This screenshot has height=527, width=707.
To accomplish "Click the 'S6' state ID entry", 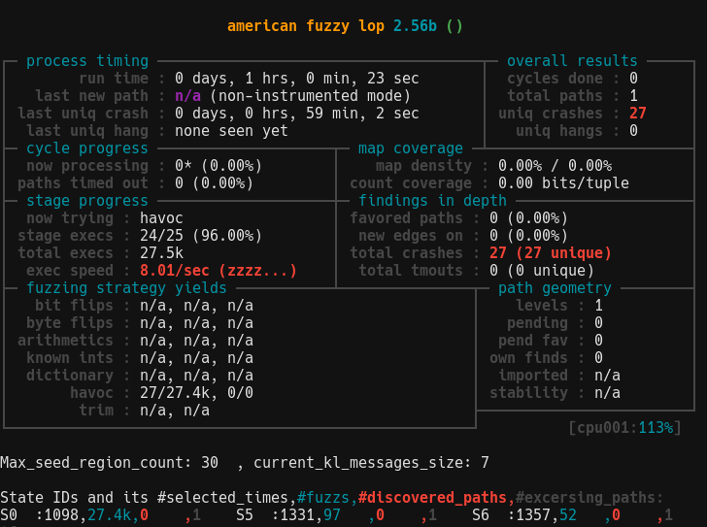I will [x=481, y=514].
